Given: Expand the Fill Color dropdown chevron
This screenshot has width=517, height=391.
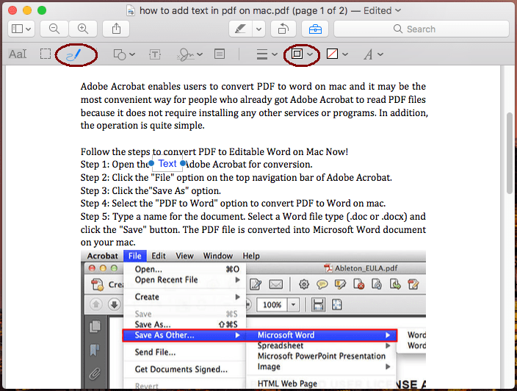Looking at the screenshot, I should (345, 54).
